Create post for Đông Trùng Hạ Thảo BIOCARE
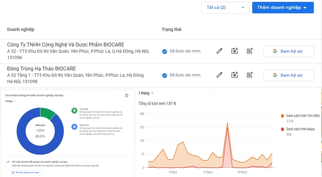The width and height of the screenshot is (322, 177). tap(250, 75)
